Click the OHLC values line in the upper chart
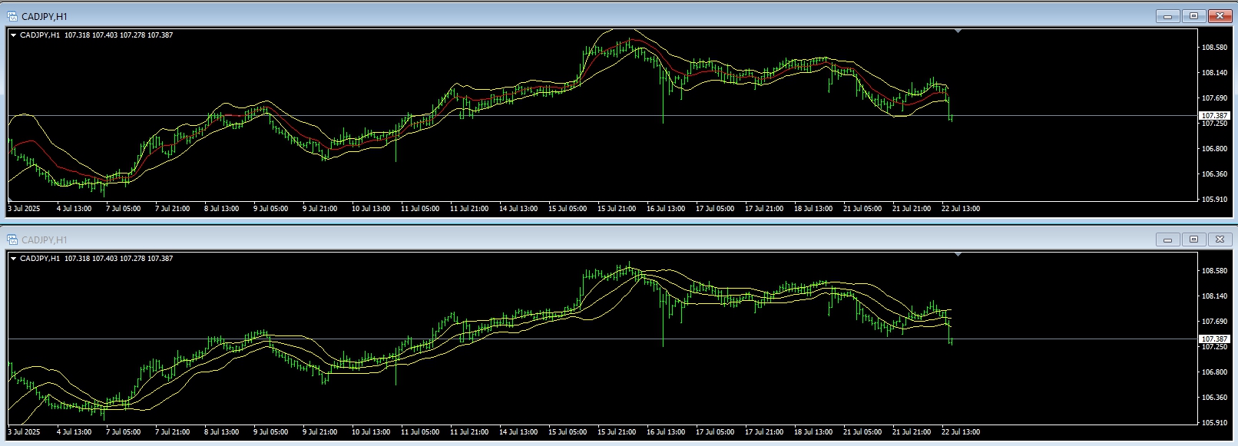The width and height of the screenshot is (1238, 446). click(x=118, y=35)
